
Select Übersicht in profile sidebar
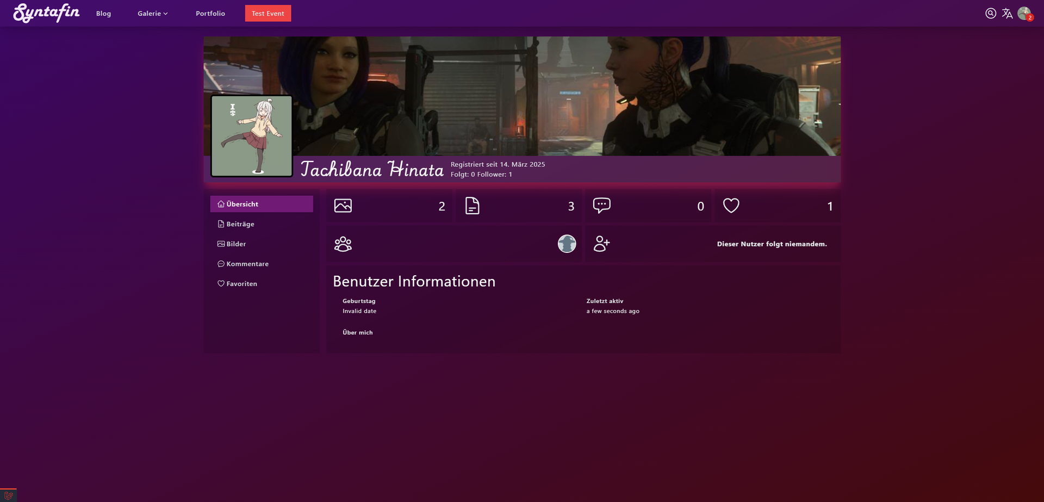pos(262,204)
